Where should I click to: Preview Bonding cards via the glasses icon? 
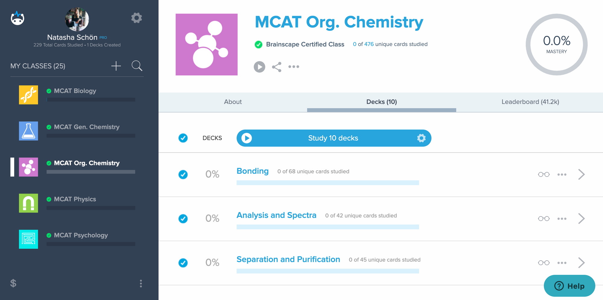[x=544, y=174]
